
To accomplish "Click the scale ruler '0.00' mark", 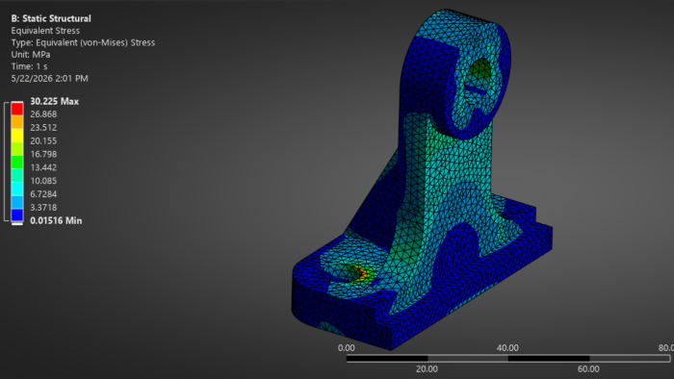I will [x=347, y=348].
